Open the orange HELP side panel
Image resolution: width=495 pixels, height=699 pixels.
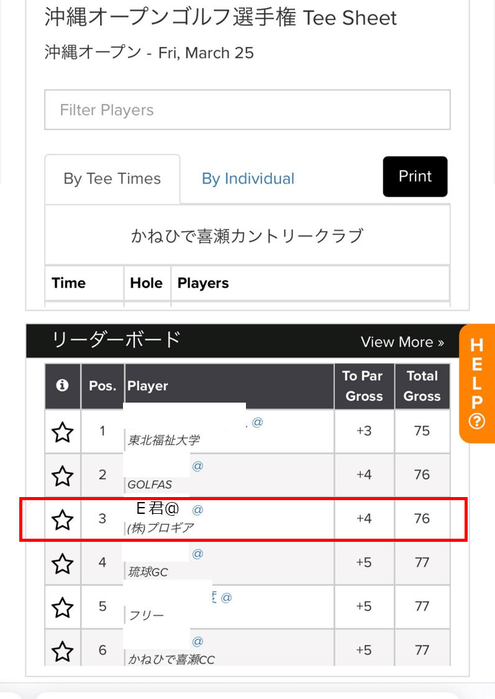pos(477,383)
